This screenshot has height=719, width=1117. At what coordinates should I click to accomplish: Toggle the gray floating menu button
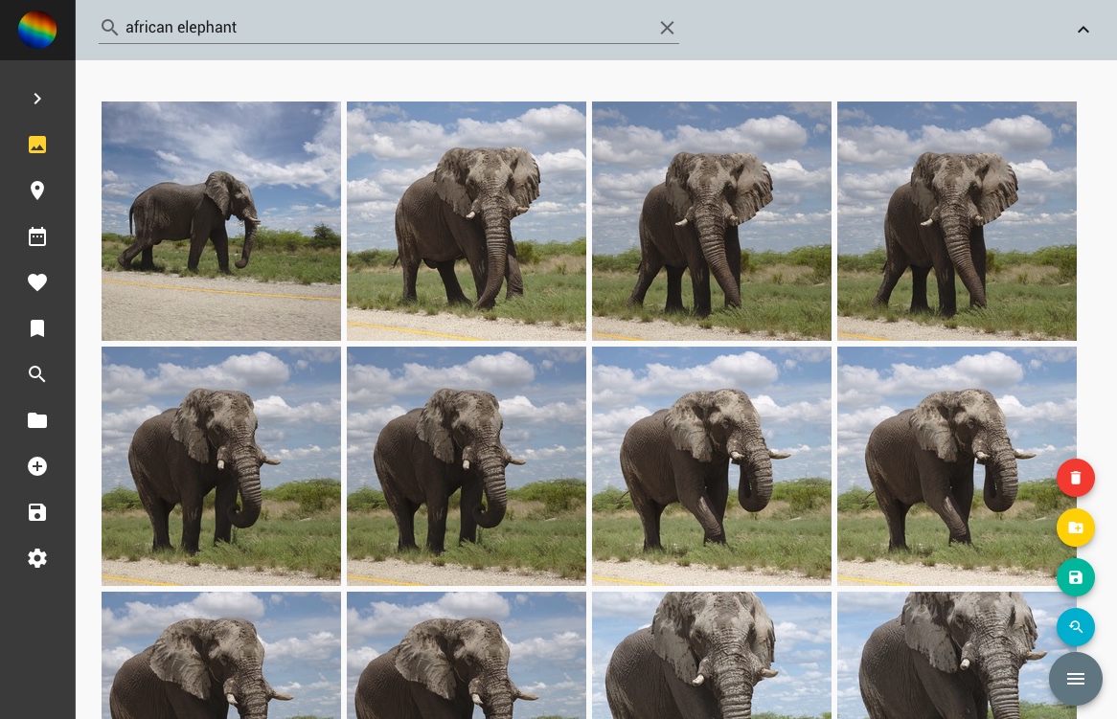(x=1075, y=679)
